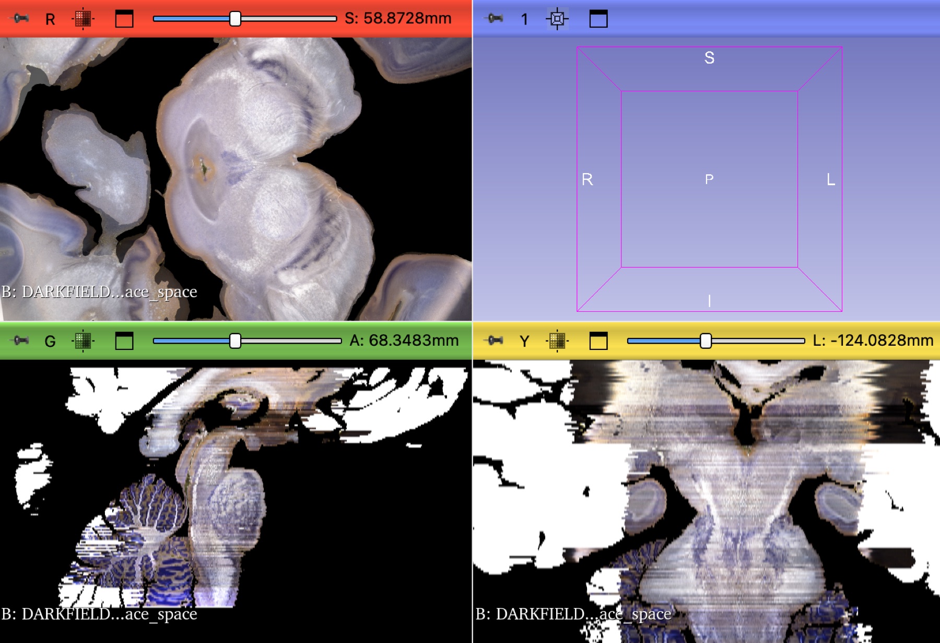Image resolution: width=940 pixels, height=643 pixels.
Task: Click the S orientation label in 3D view
Action: point(709,57)
